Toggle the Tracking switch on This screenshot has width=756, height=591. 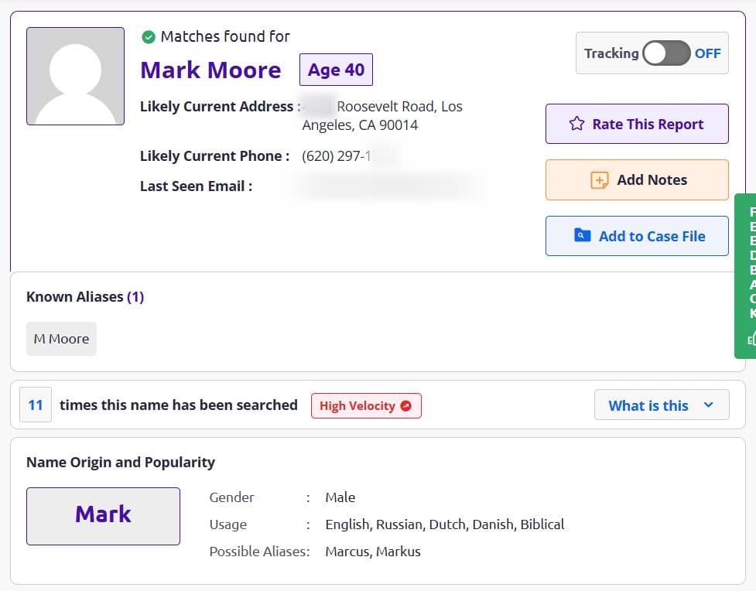666,53
